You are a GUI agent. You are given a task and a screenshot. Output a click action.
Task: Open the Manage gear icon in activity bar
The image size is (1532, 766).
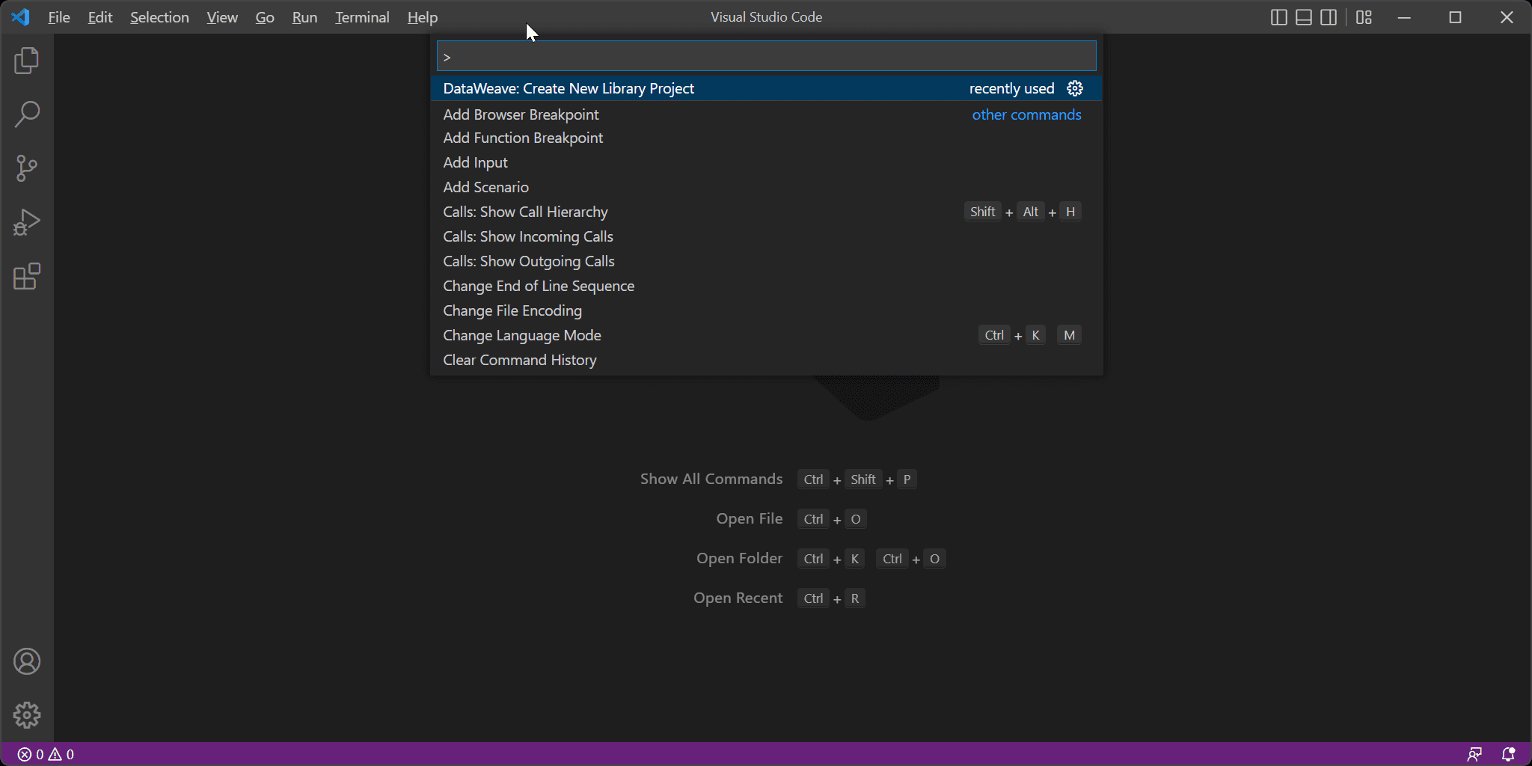pyautogui.click(x=27, y=715)
